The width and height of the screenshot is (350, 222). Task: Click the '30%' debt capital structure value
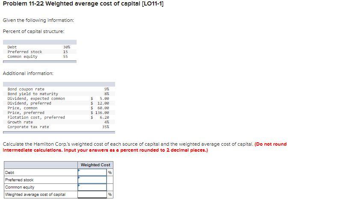(66, 47)
